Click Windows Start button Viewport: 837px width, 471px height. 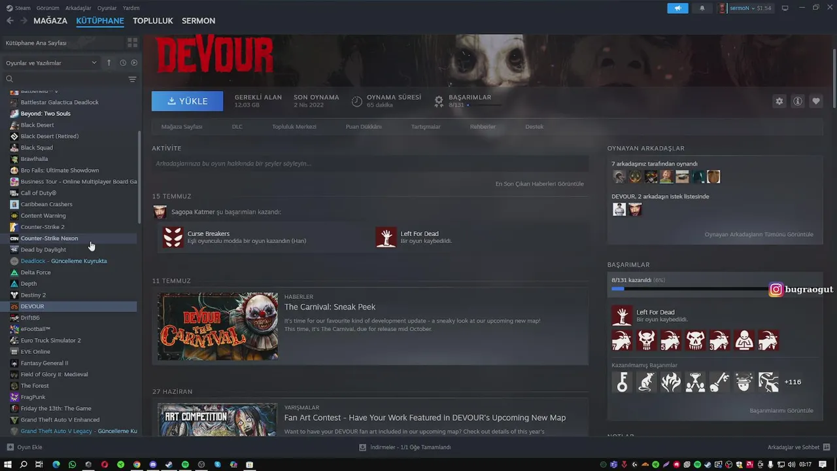[x=8, y=464]
